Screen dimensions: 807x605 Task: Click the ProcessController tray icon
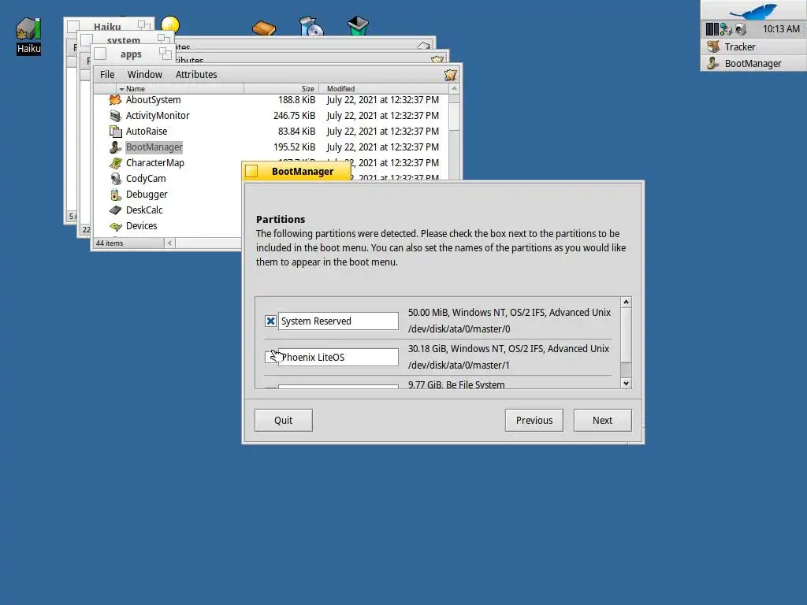(x=712, y=29)
